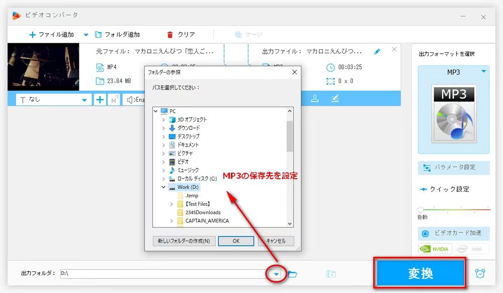Screen dimensions: 503x293
Task: Open パラメータ設定 (parameter settings)
Action: tap(454, 168)
